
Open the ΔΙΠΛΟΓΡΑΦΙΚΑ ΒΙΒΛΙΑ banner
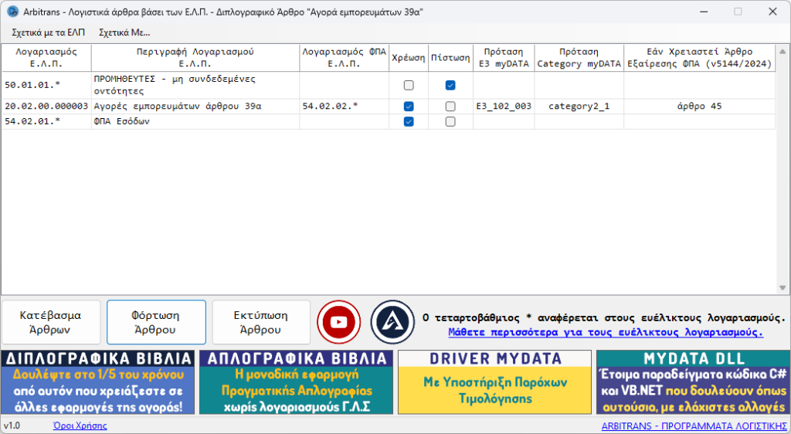tap(98, 382)
